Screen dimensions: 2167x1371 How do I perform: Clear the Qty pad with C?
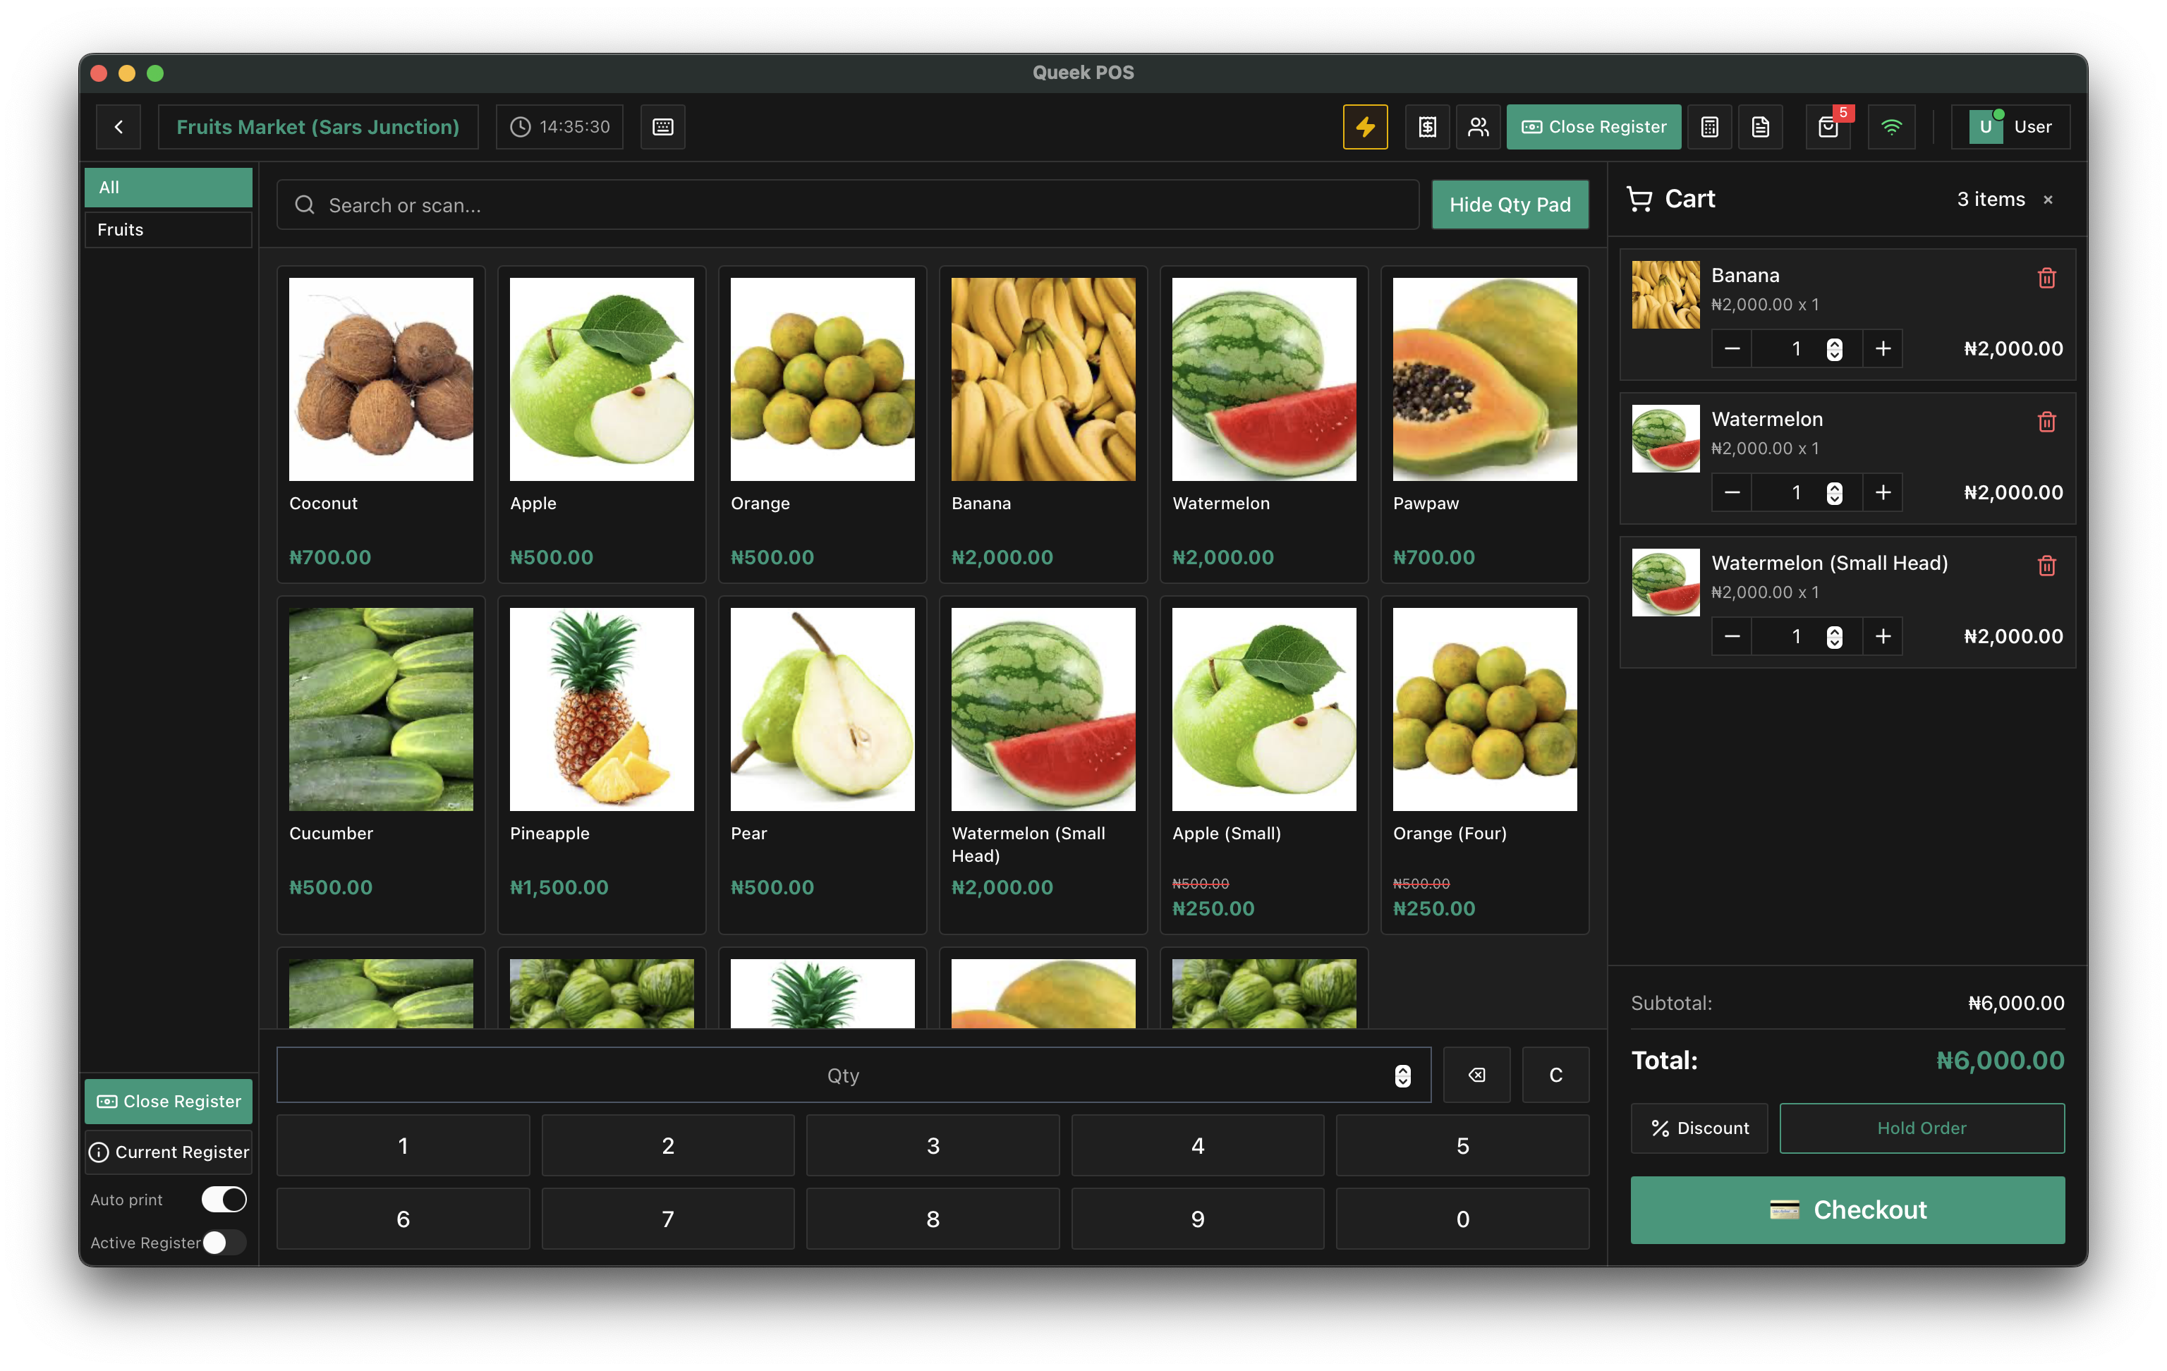coord(1555,1075)
